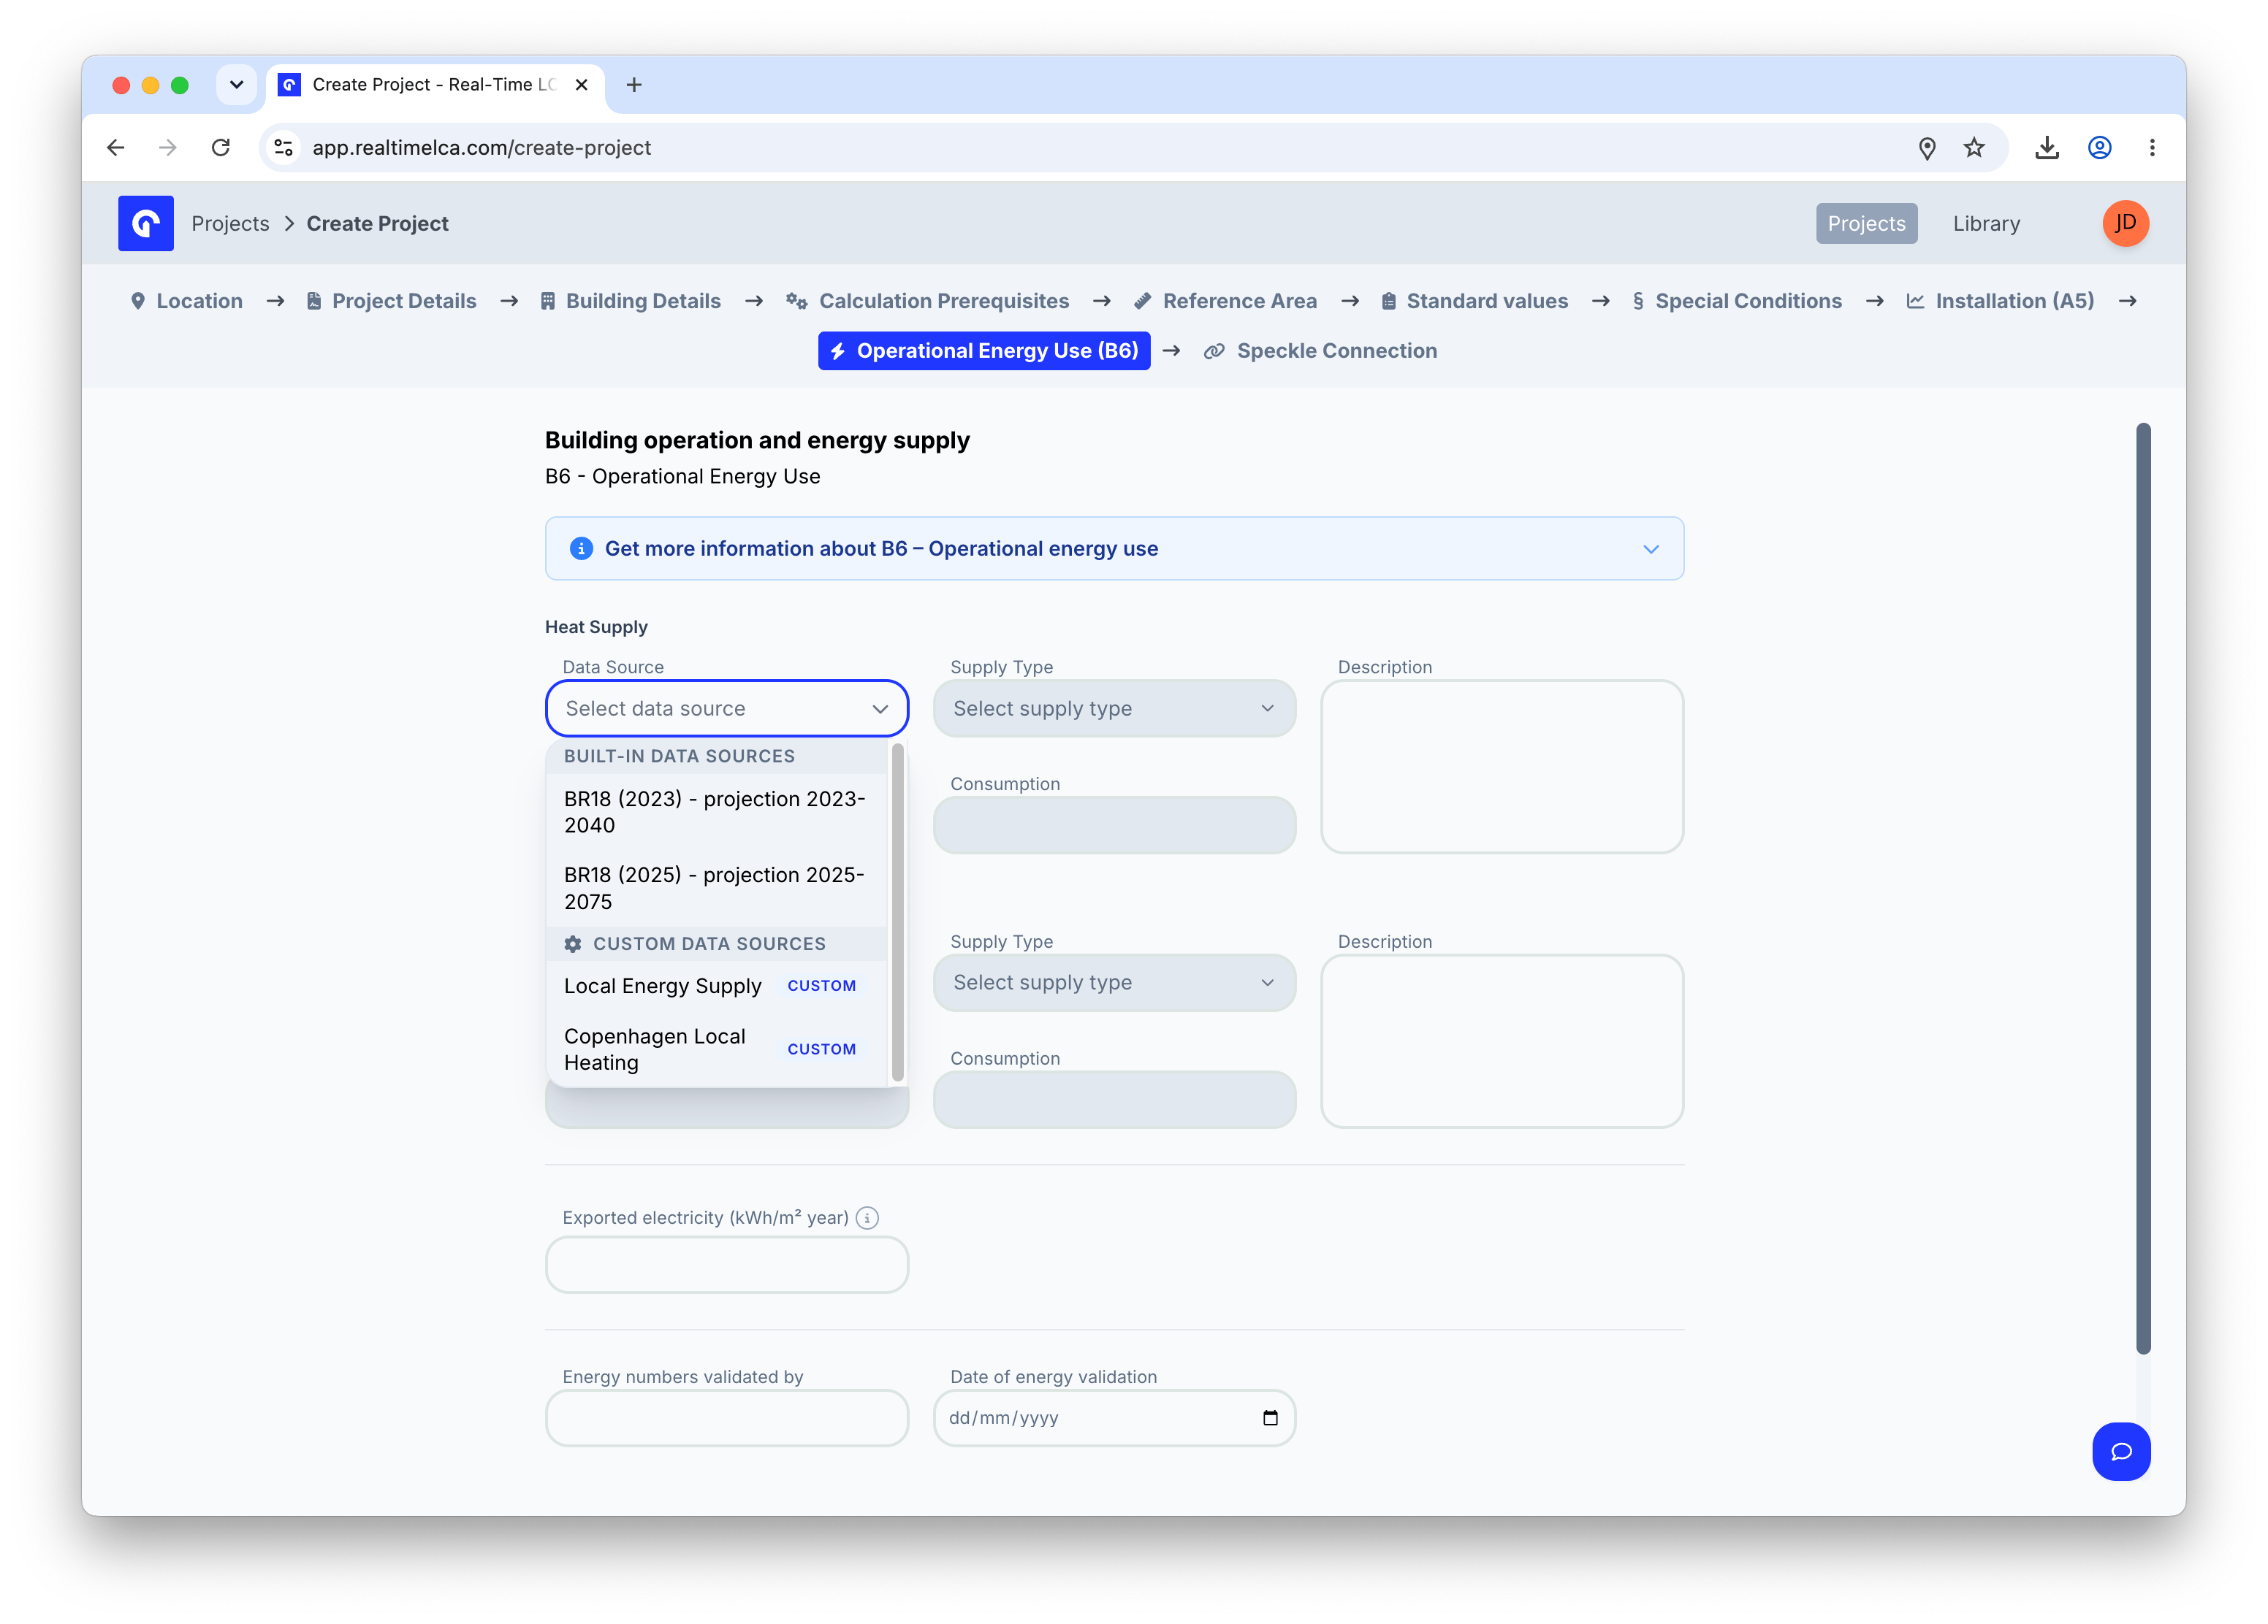Viewport: 2268px width, 1624px height.
Task: Choose Copenhagen Local Heating custom source
Action: point(716,1049)
